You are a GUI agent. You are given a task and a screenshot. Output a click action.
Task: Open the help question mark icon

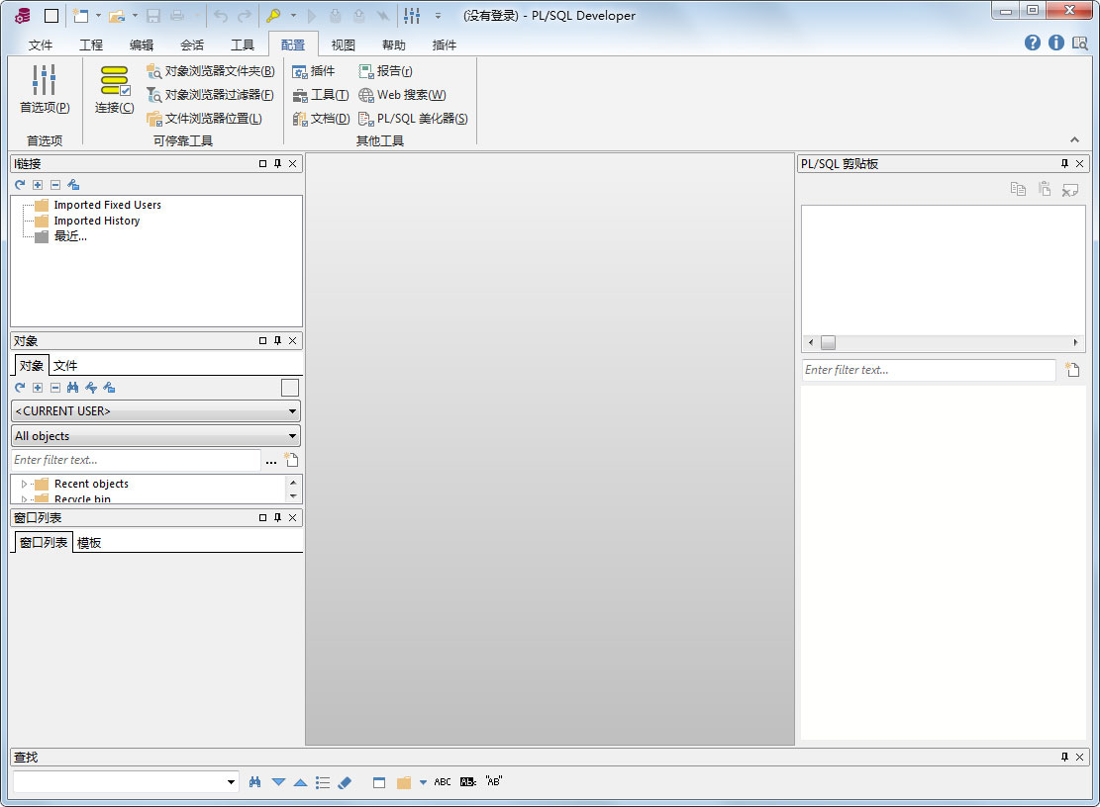click(1032, 43)
